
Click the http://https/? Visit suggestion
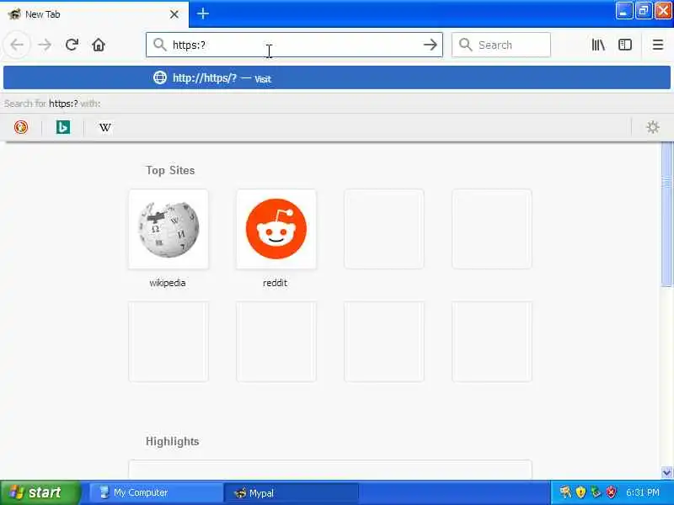click(x=337, y=77)
